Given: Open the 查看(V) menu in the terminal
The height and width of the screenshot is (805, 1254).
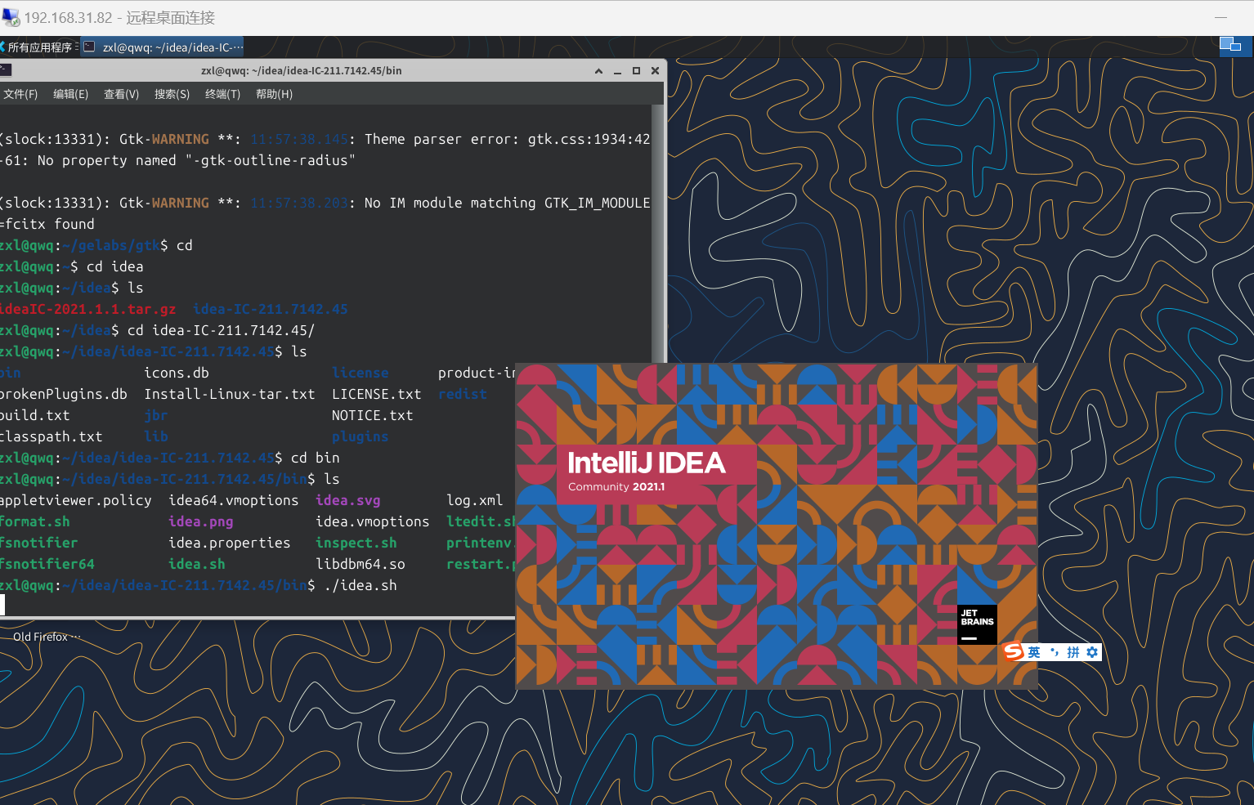Looking at the screenshot, I should coord(121,94).
